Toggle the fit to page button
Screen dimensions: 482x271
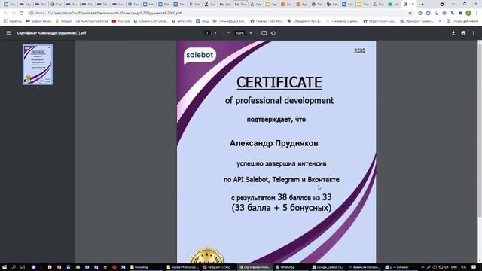tap(264, 33)
